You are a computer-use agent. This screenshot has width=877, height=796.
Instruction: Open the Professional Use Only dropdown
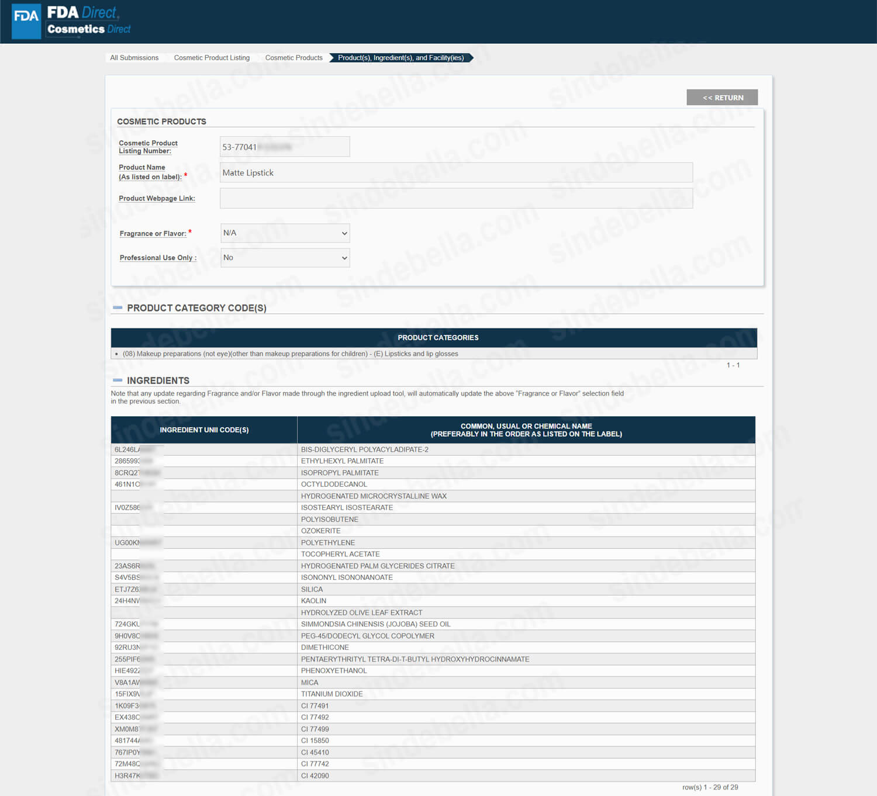tap(285, 258)
